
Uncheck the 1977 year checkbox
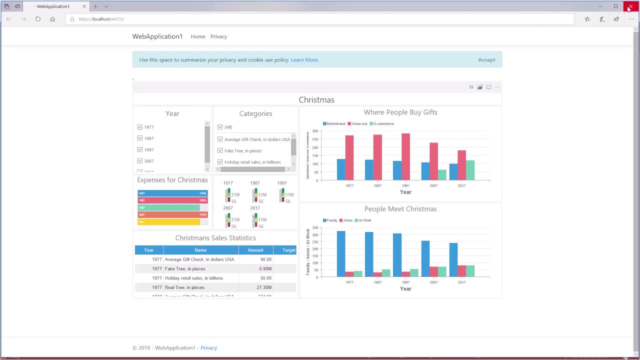click(140, 127)
